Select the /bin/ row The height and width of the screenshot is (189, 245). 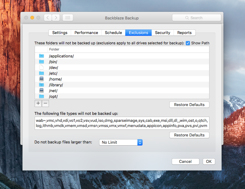(122, 62)
